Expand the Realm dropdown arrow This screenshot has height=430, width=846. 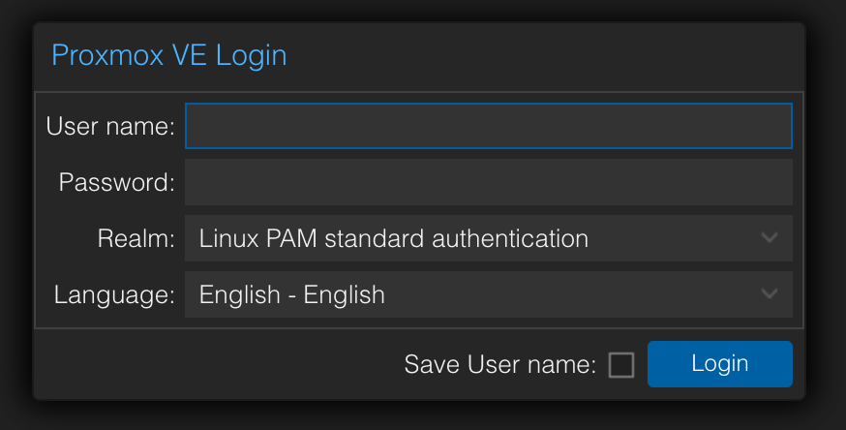[770, 238]
